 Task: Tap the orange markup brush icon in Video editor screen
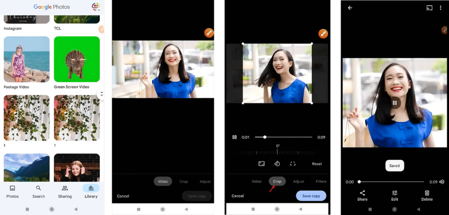pos(209,33)
